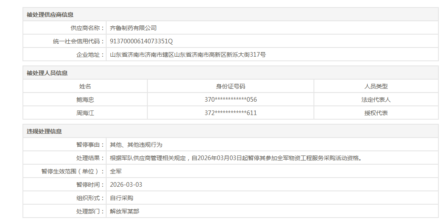Image resolution: width=443 pixels, height=223 pixels.
Task: Click the 暂停生效范围（单位） label
Action: [73, 171]
